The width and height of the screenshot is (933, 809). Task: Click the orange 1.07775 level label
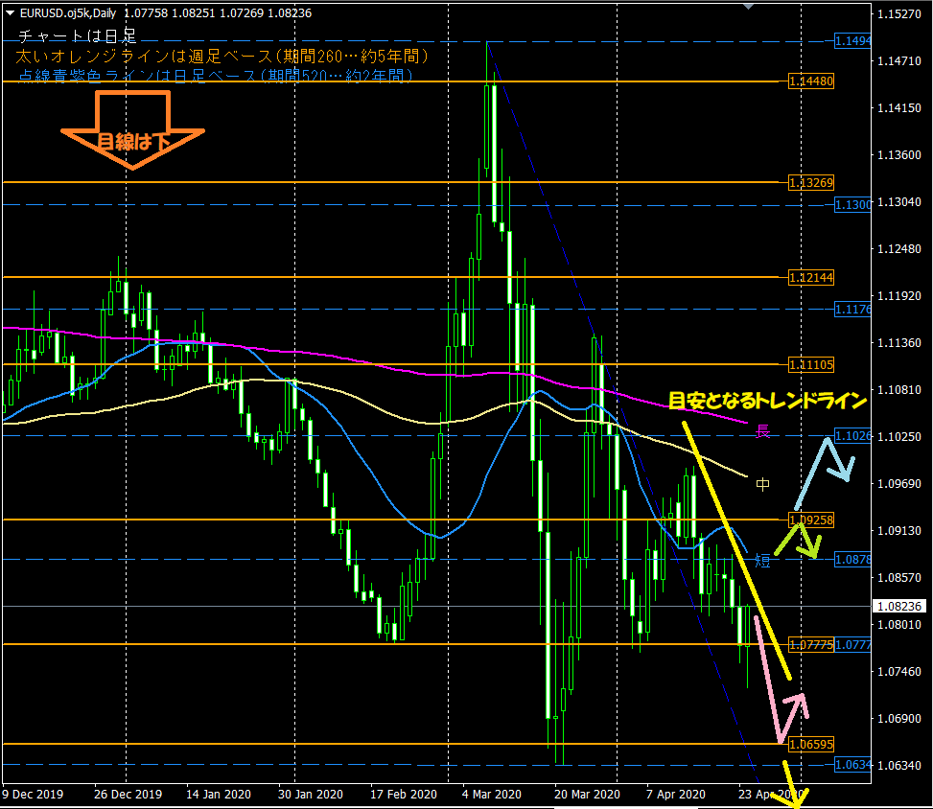pyautogui.click(x=811, y=644)
